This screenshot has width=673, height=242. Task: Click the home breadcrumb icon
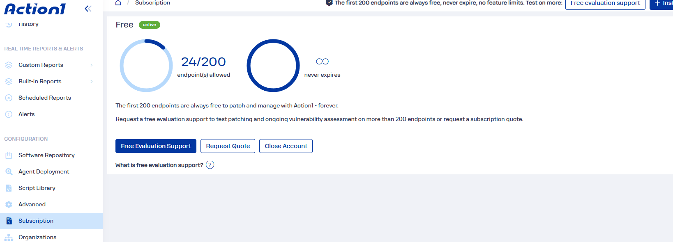pos(118,3)
